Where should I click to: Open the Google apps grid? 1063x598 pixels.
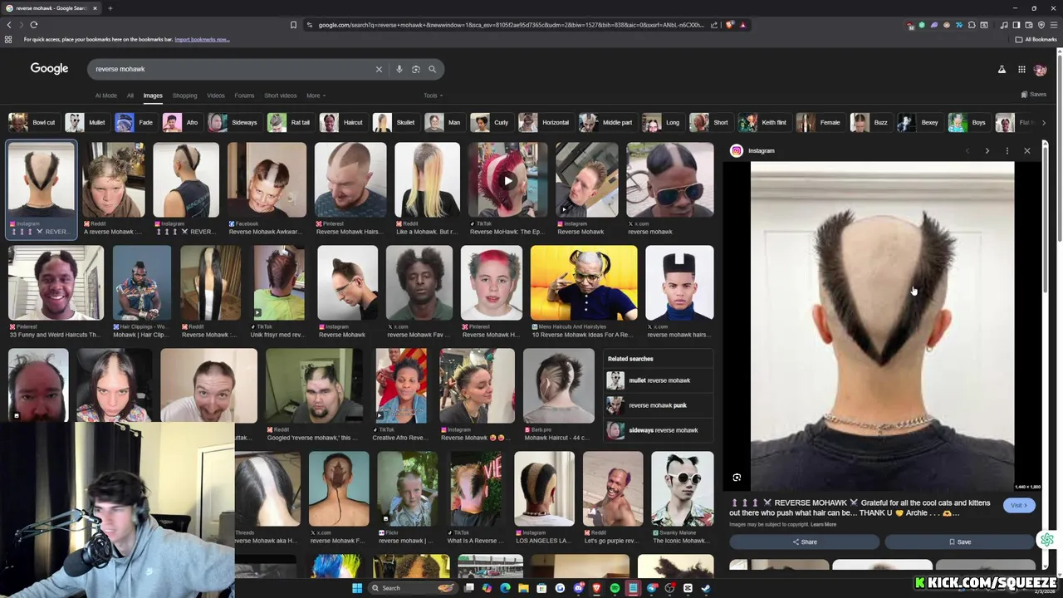(1021, 69)
